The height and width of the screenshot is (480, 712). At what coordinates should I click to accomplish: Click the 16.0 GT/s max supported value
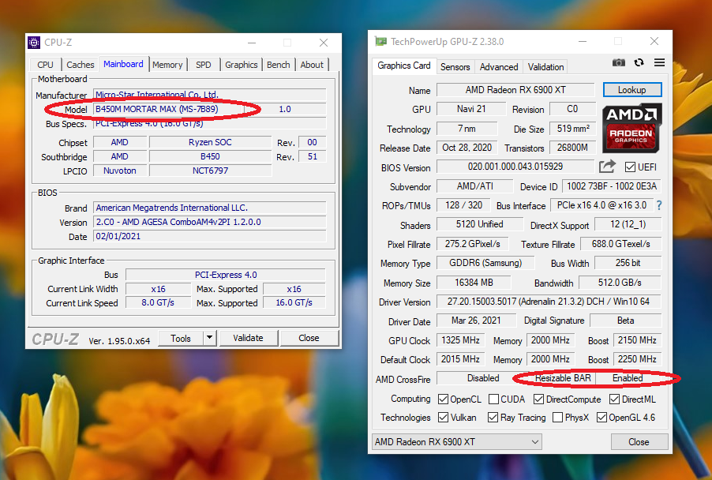pos(294,302)
